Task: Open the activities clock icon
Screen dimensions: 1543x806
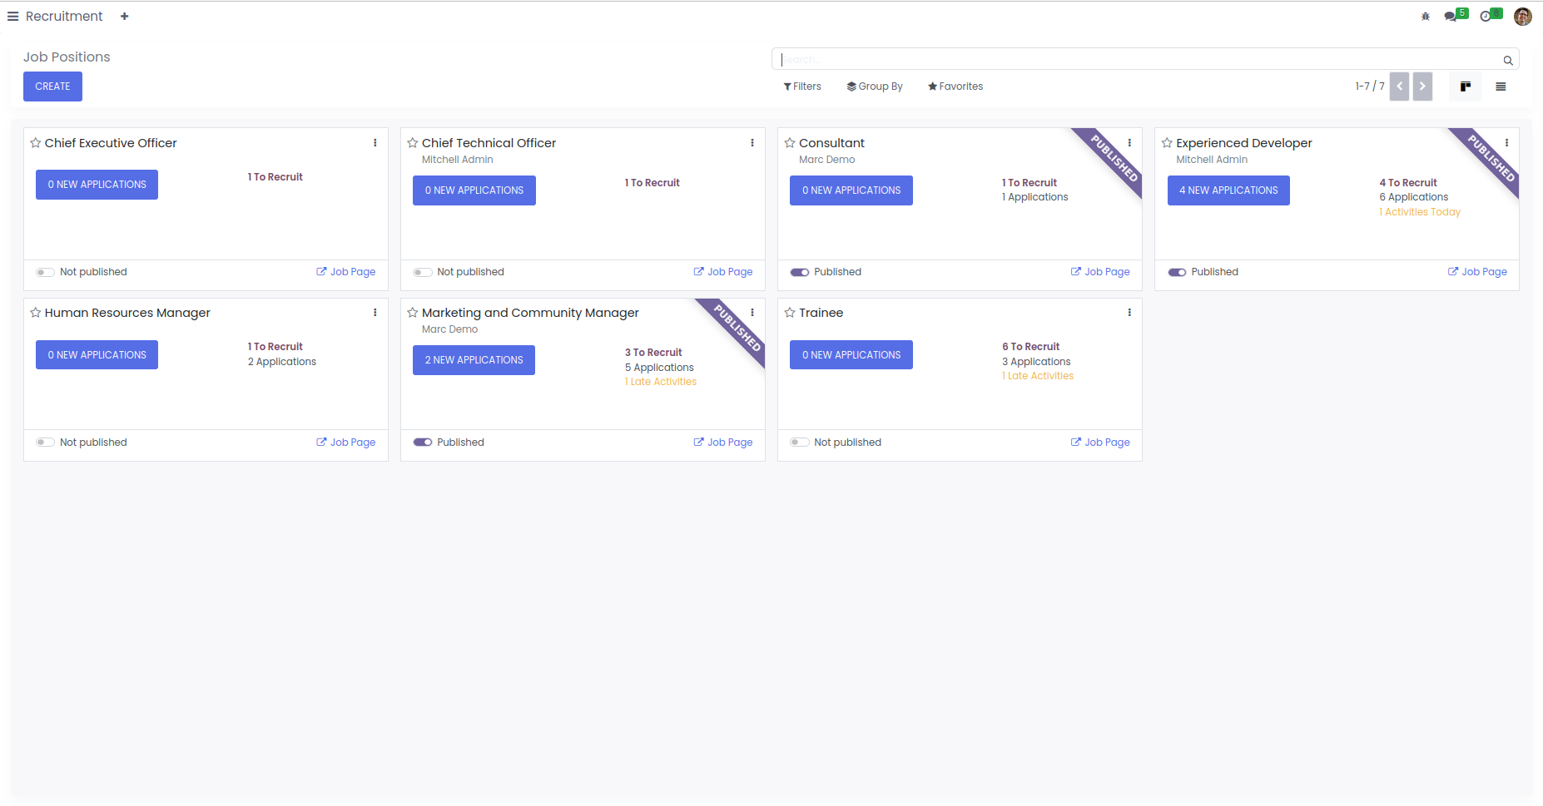Action: tap(1486, 17)
